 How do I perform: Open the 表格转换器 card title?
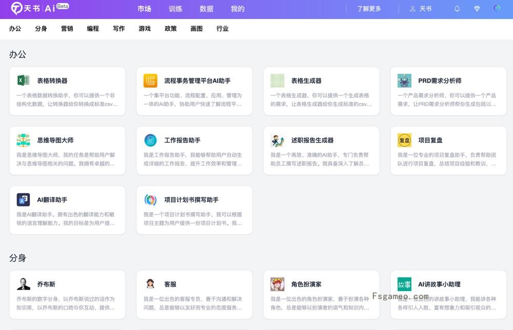tap(52, 80)
